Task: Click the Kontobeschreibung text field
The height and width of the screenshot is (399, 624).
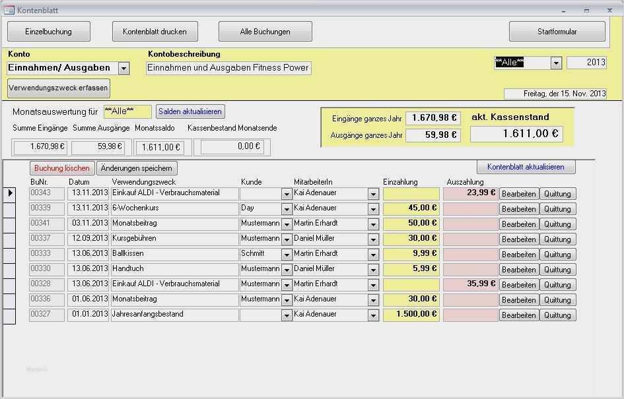Action: 228,67
